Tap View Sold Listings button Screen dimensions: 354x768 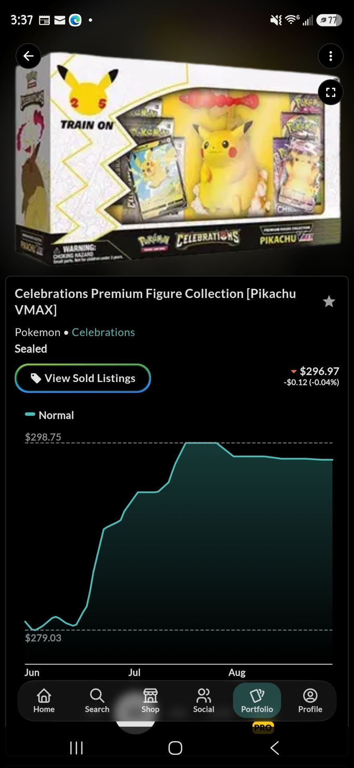83,378
